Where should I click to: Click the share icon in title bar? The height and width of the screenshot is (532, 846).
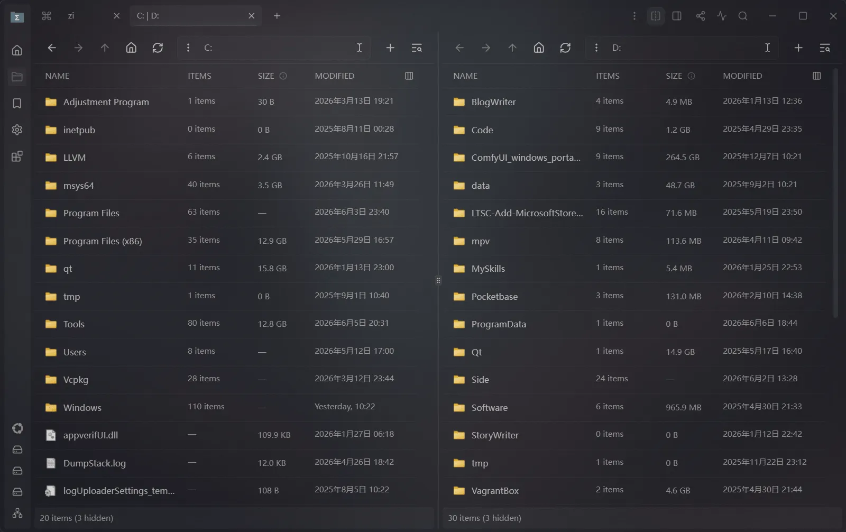pos(701,16)
